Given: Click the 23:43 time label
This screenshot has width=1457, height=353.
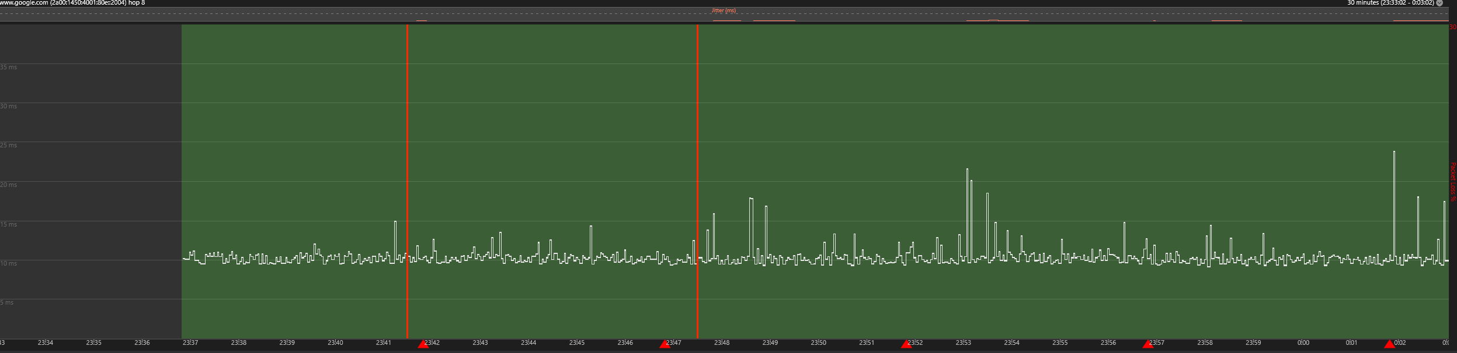Looking at the screenshot, I should tap(481, 343).
